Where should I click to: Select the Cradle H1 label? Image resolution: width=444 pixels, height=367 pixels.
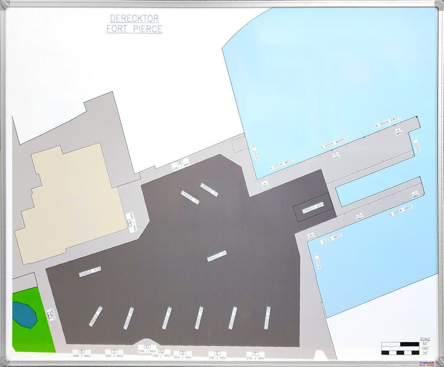click(x=209, y=189)
